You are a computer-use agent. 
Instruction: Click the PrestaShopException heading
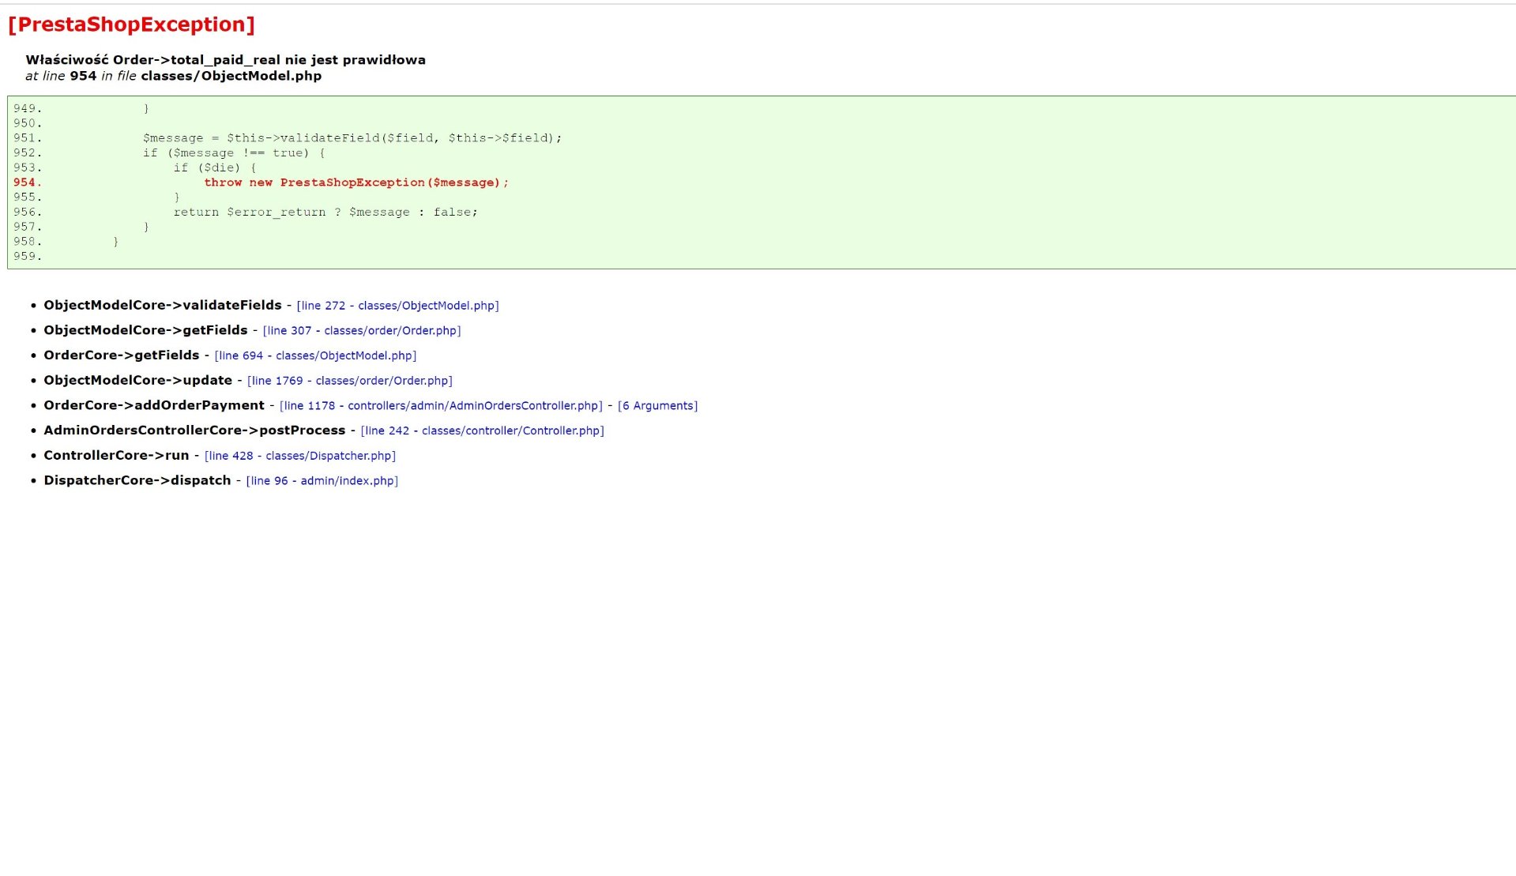tap(131, 24)
